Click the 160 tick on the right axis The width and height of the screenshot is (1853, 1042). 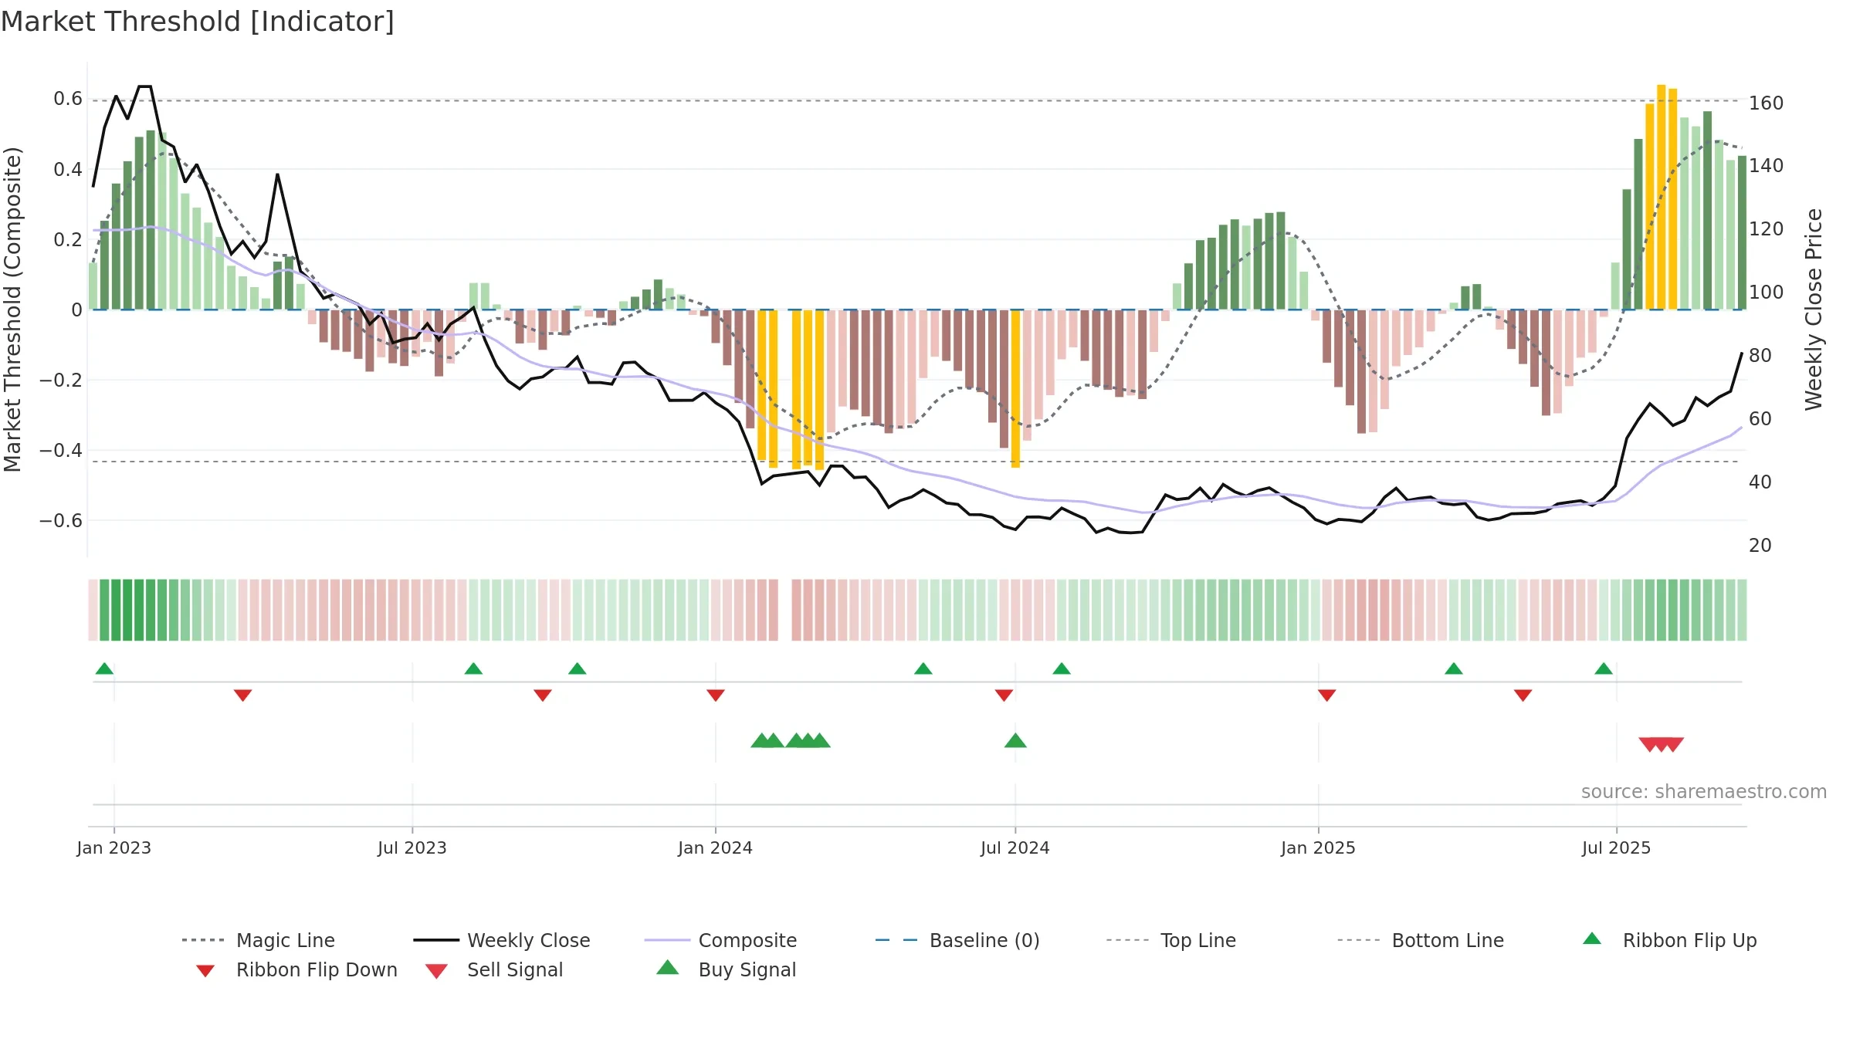click(x=1766, y=103)
